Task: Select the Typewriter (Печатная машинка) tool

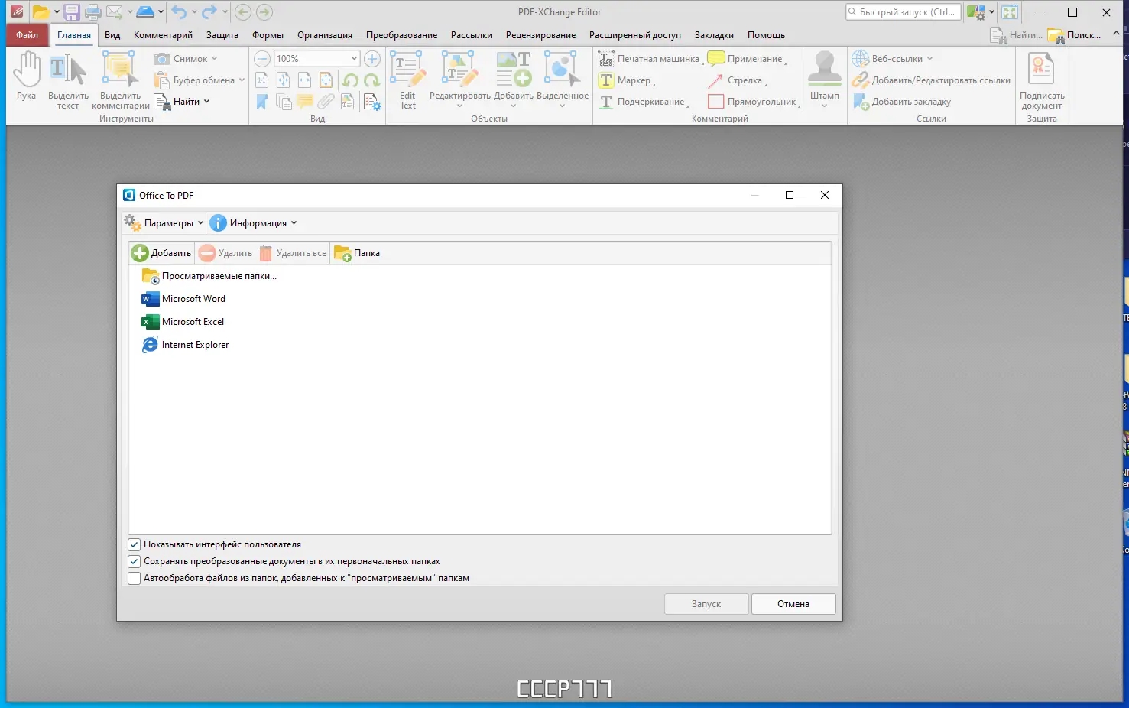Action: (x=650, y=59)
